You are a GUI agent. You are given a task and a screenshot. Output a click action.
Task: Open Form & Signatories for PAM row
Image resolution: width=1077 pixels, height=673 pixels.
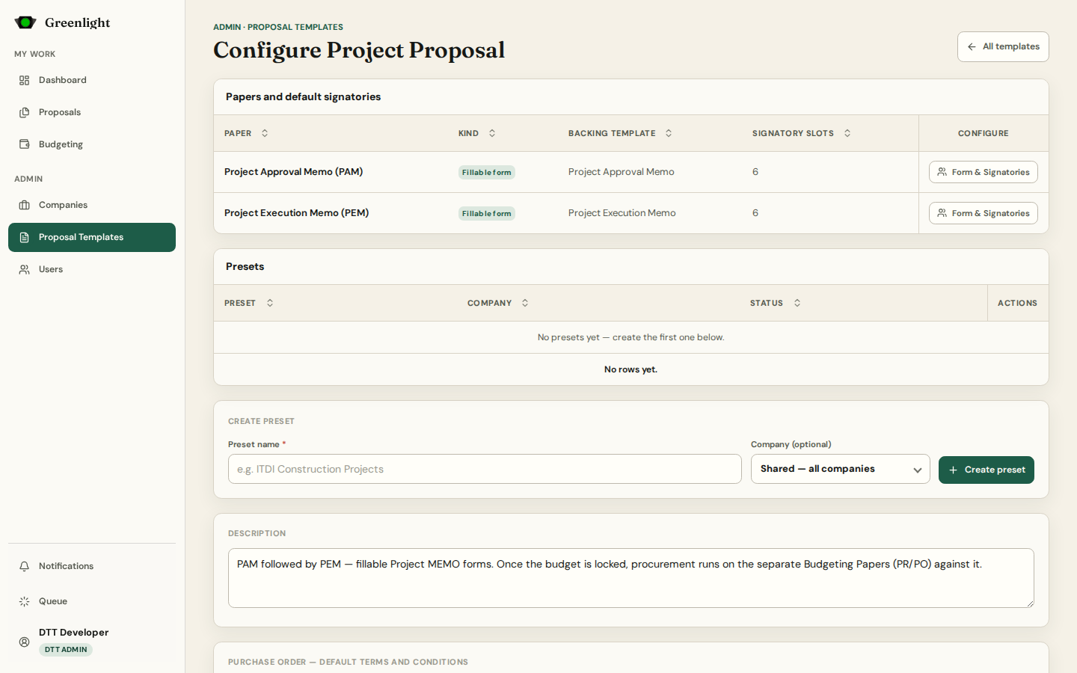pos(984,172)
